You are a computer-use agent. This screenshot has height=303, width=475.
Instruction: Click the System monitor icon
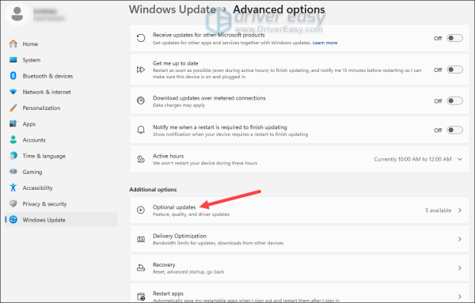pos(13,59)
